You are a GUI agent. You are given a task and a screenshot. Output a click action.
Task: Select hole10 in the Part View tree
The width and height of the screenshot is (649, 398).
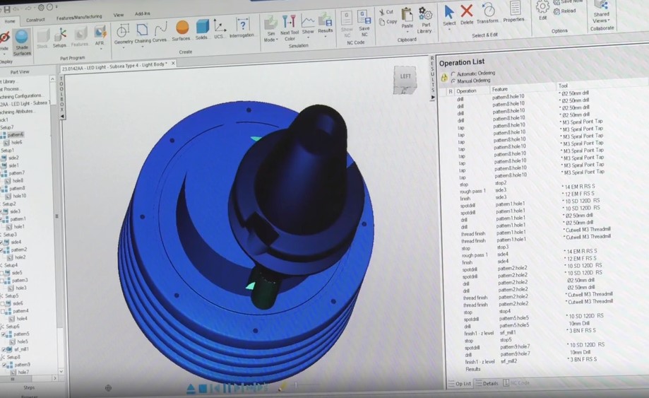pos(20,196)
